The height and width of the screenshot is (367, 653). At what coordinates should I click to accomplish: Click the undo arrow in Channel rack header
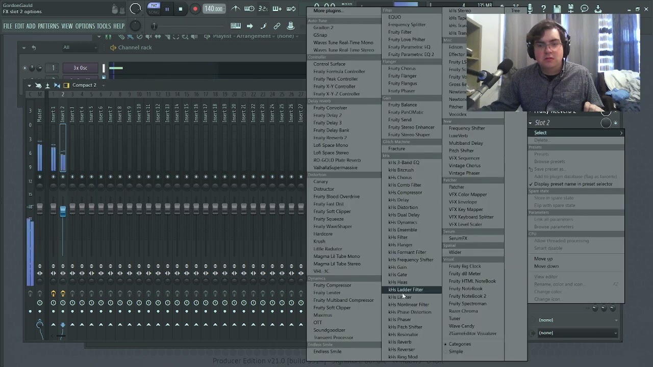tap(34, 47)
